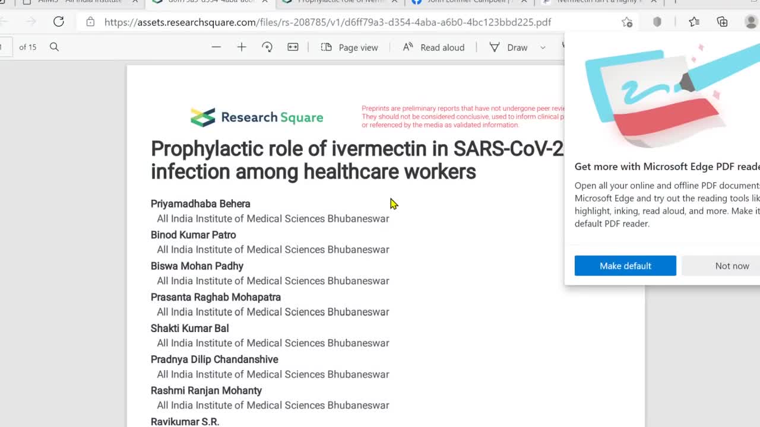Click the Research Square logo
Image resolution: width=760 pixels, height=427 pixels.
(256, 117)
